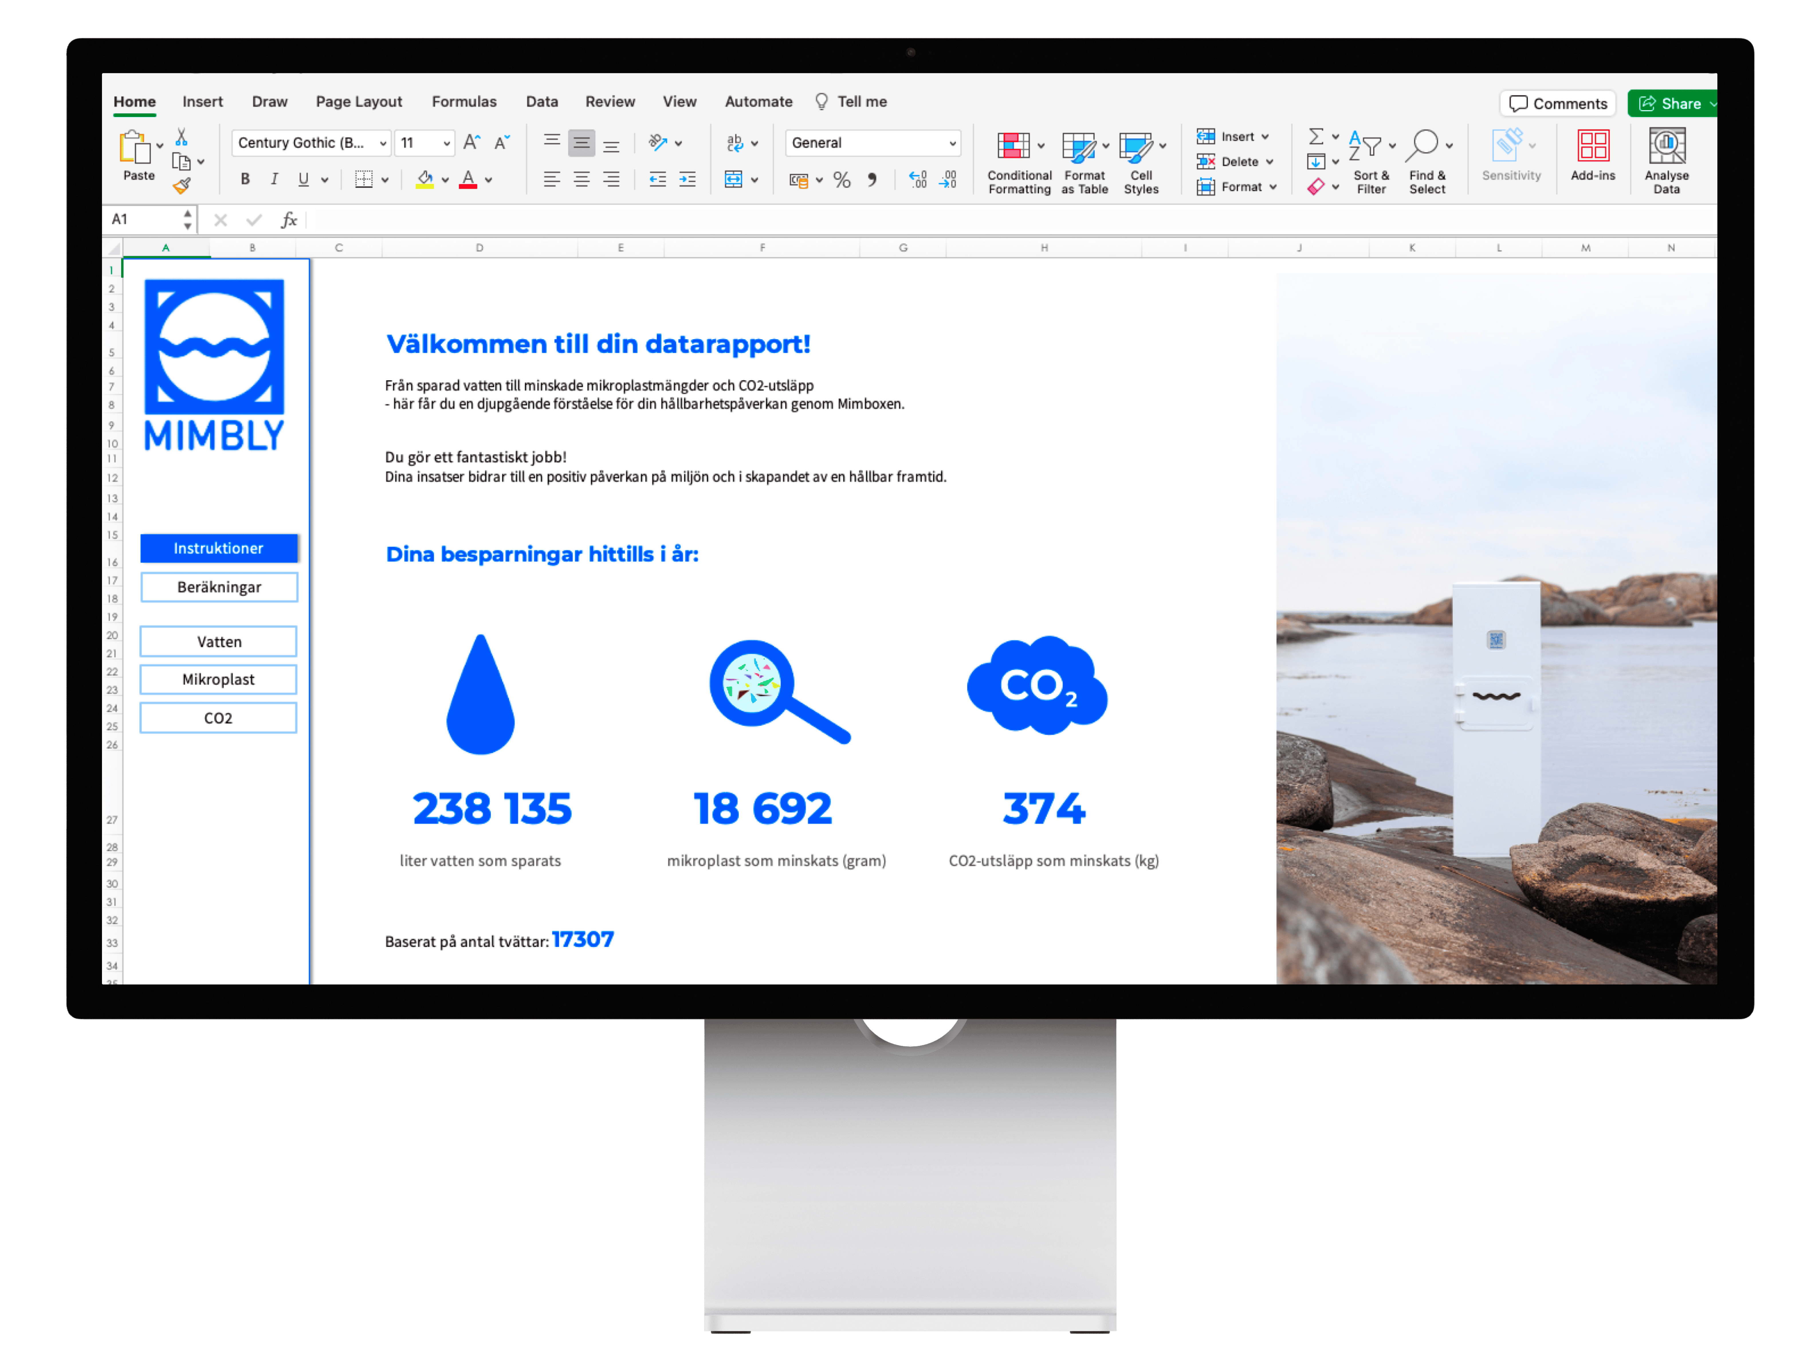Align text right

(611, 179)
